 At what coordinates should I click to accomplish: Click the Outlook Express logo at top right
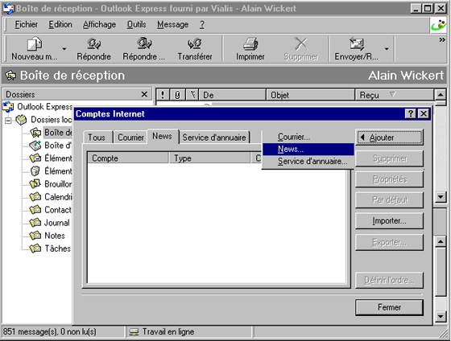coord(439,25)
